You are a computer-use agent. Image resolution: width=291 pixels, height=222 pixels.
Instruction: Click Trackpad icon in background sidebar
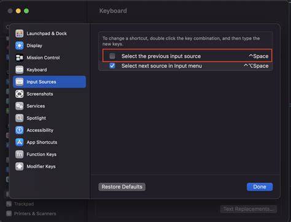coord(9,204)
